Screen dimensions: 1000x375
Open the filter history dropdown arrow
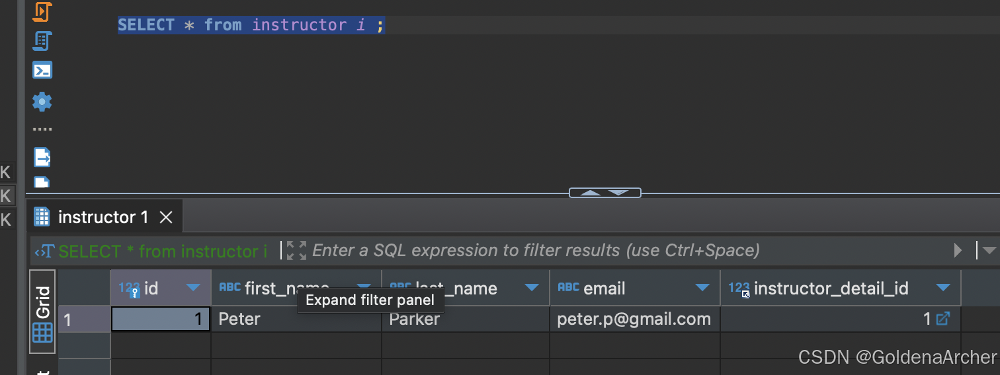coord(989,250)
